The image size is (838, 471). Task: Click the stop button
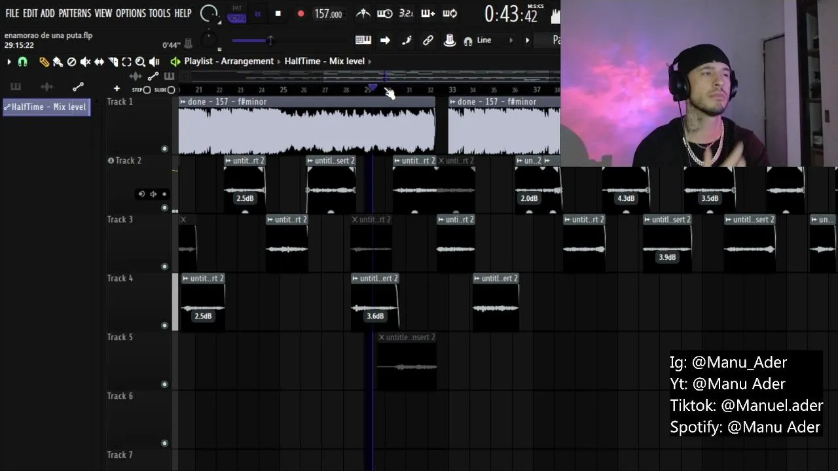(x=278, y=14)
